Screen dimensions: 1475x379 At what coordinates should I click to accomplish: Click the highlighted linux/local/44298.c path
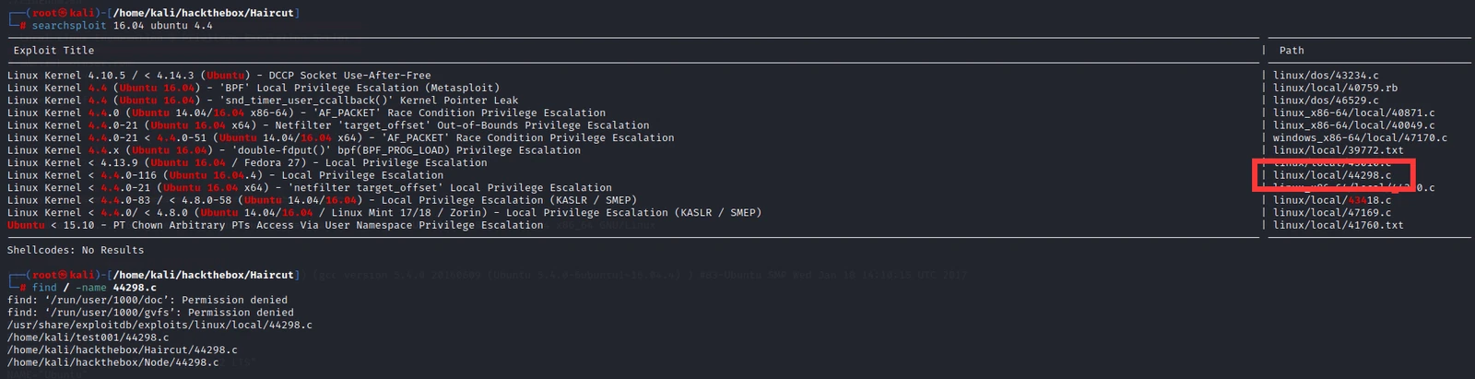tap(1331, 175)
